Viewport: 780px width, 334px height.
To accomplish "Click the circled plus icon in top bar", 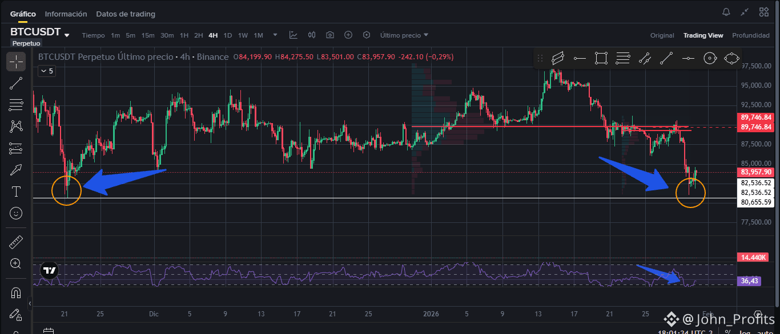I will (348, 35).
